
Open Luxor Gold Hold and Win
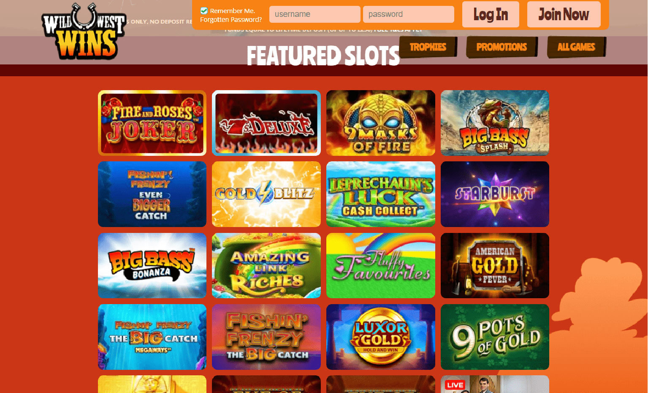[381, 337]
